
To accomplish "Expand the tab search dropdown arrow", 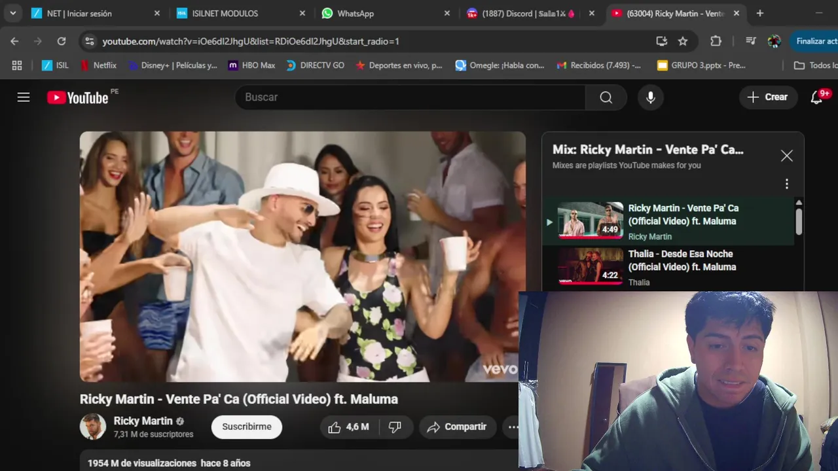I will (12, 13).
